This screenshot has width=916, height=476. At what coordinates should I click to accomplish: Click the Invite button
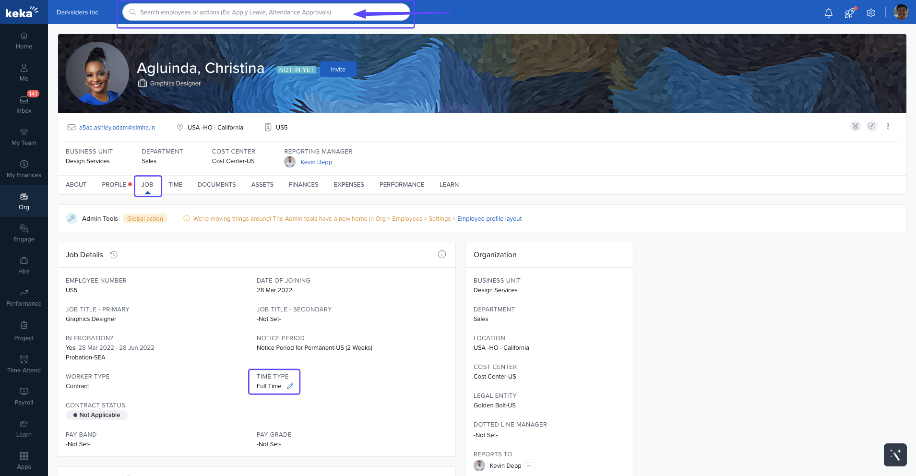[x=338, y=70]
